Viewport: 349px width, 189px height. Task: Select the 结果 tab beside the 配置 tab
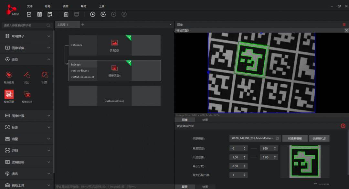(205, 187)
